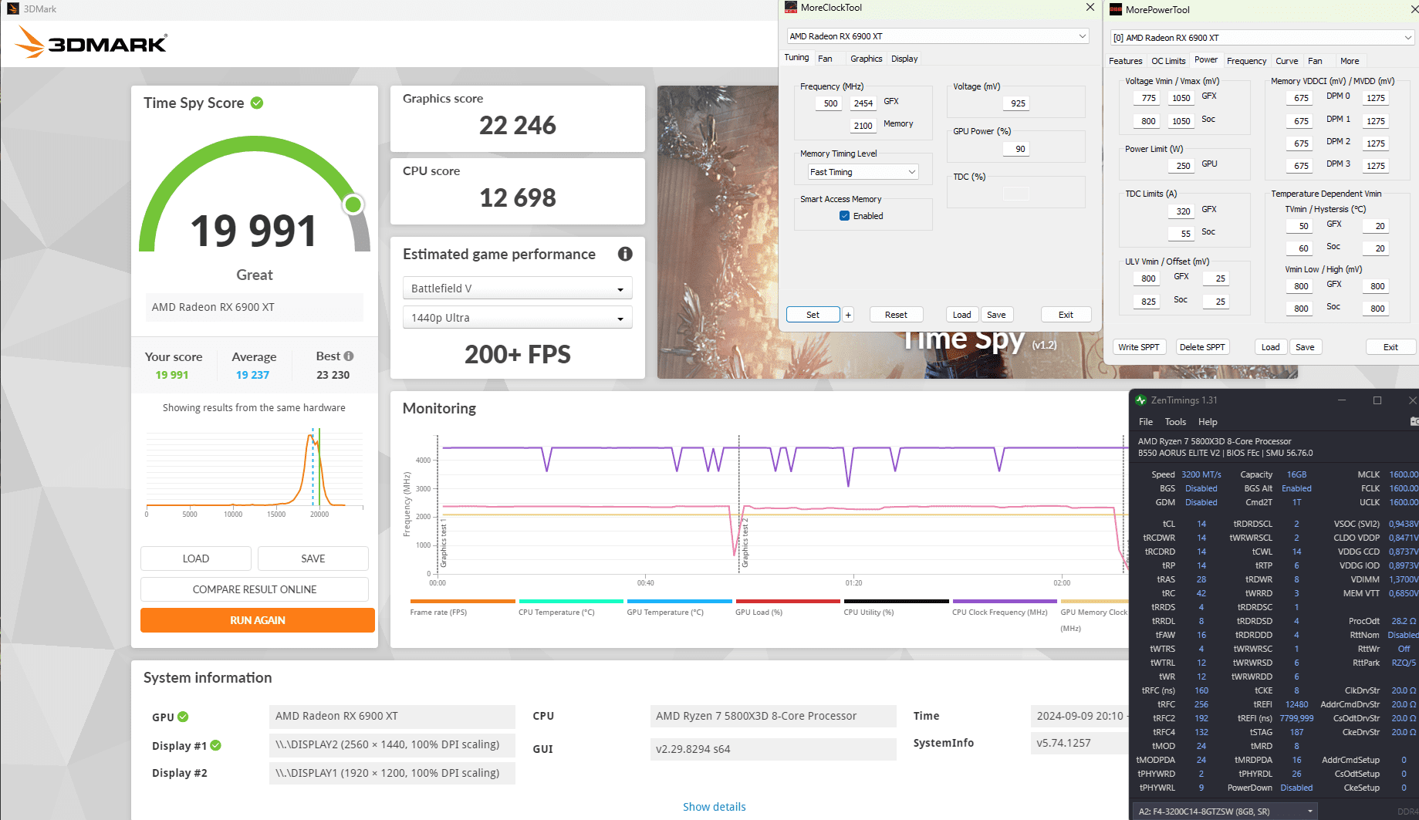The height and width of the screenshot is (820, 1419).
Task: Click the GPU Power percent 90 field
Action: click(1016, 149)
